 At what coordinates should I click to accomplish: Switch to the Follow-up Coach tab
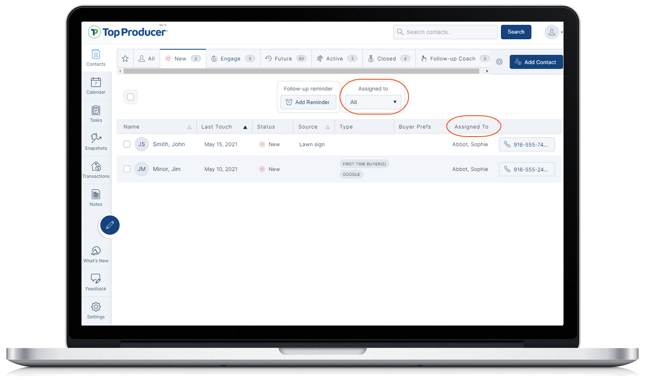click(453, 58)
